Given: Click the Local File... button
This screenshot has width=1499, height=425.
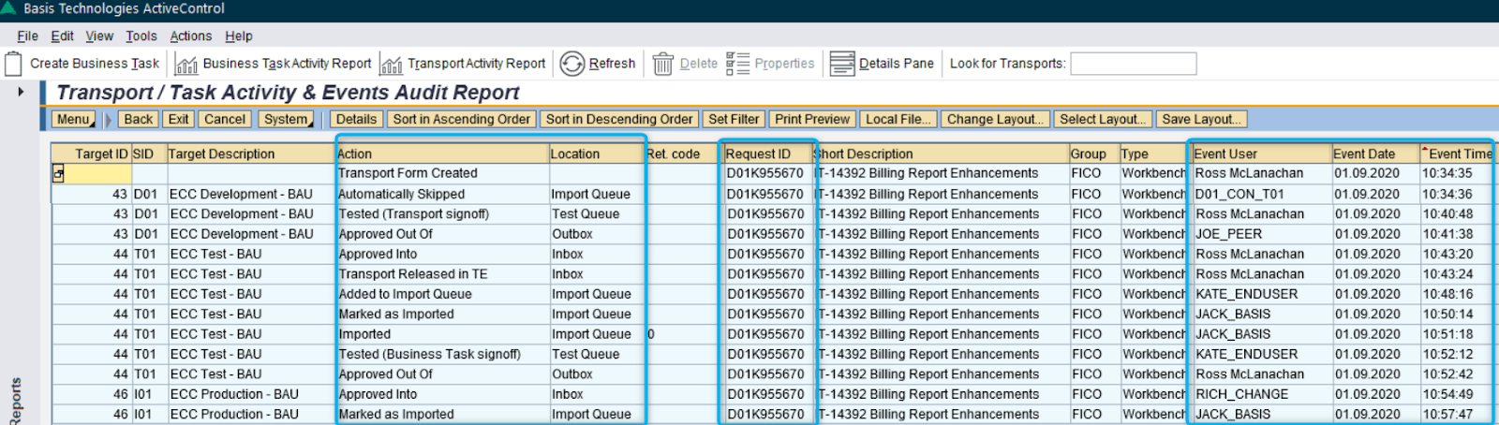Looking at the screenshot, I should point(898,120).
